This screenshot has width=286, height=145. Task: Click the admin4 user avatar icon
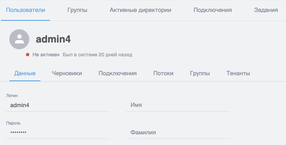(x=19, y=39)
